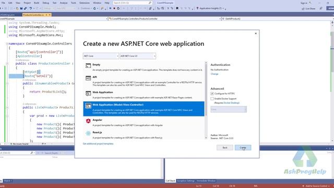
Task: Open the Test menu
Action: (54, 3)
